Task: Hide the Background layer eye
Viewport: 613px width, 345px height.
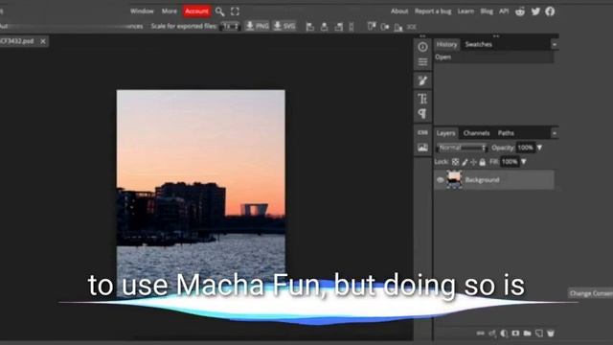Action: click(x=441, y=180)
